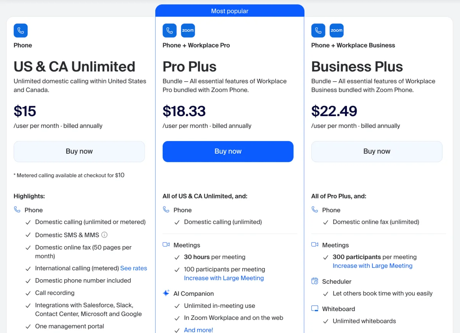Click the Phone icon in Business Plus feature list
Viewport: 460px width, 333px height.
(x=314, y=210)
